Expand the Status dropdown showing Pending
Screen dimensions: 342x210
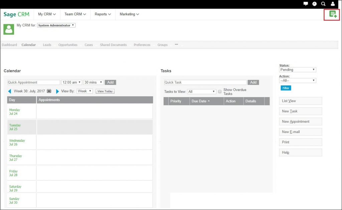click(x=297, y=70)
